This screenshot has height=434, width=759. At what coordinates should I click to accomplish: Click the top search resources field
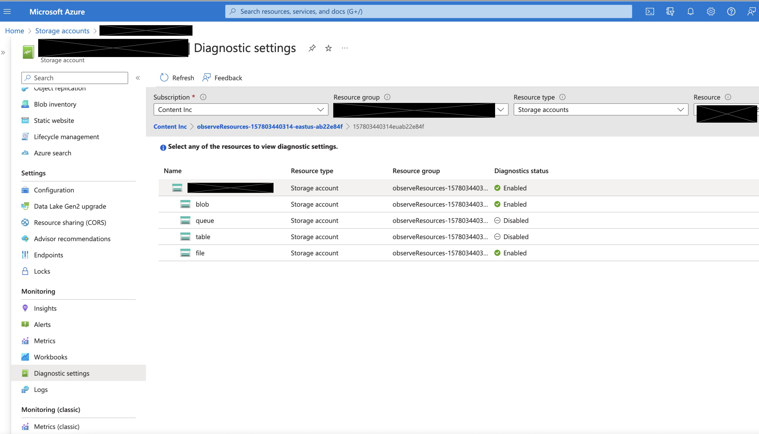click(x=428, y=12)
